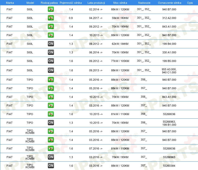The width and height of the screenshot is (198, 170).
Task: Select production date 07.2016 ->
Action: (x=96, y=148)
